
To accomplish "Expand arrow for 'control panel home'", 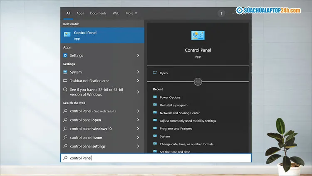I will [138, 137].
